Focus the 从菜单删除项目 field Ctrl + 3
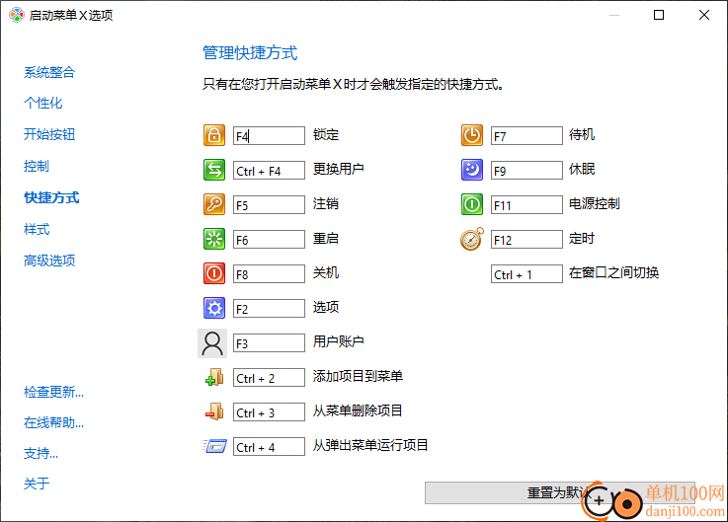 pyautogui.click(x=269, y=412)
